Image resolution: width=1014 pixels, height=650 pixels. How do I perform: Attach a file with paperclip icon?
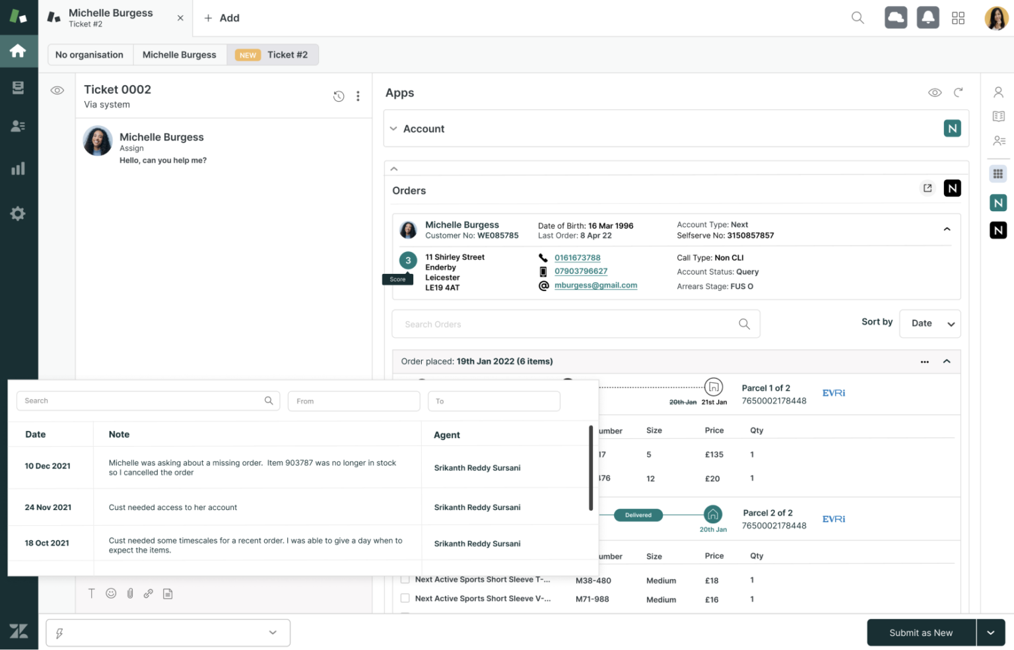130,593
